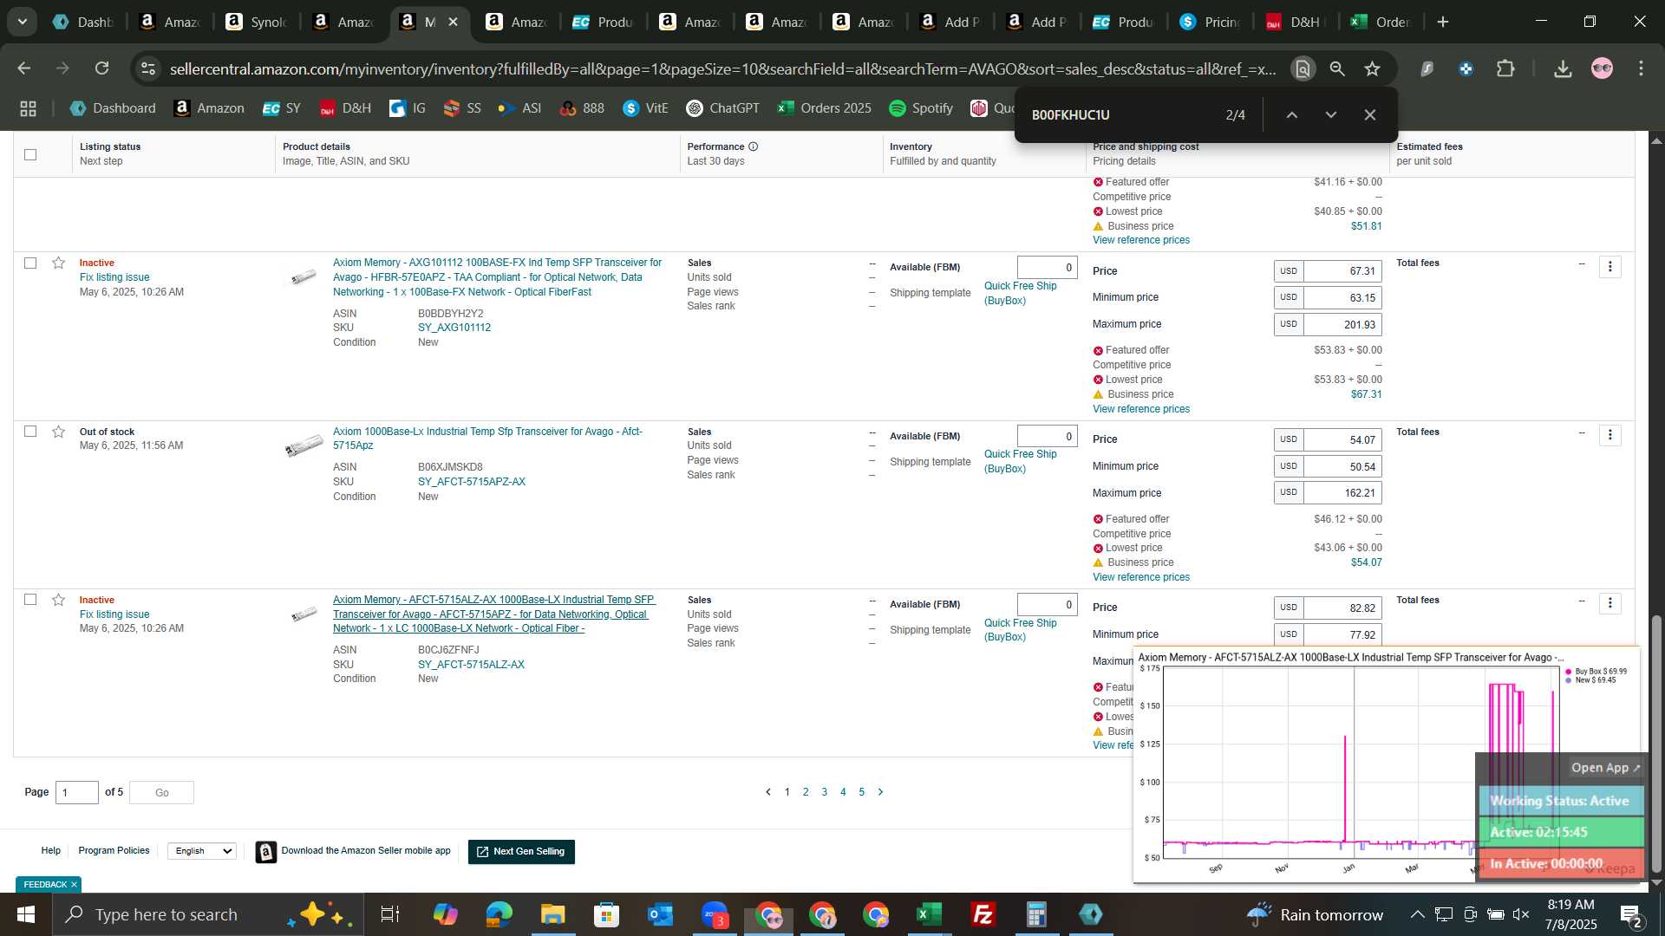
Task: Click AXG101112 product thumbnail image
Action: click(303, 277)
